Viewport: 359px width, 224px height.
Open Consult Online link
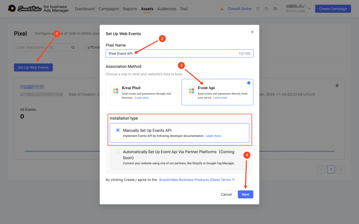[239, 9]
